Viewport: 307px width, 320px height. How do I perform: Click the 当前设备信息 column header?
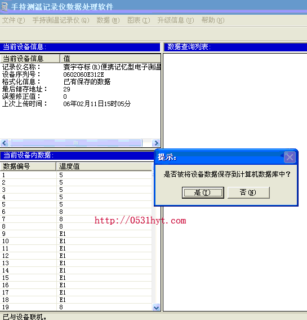coord(30,59)
